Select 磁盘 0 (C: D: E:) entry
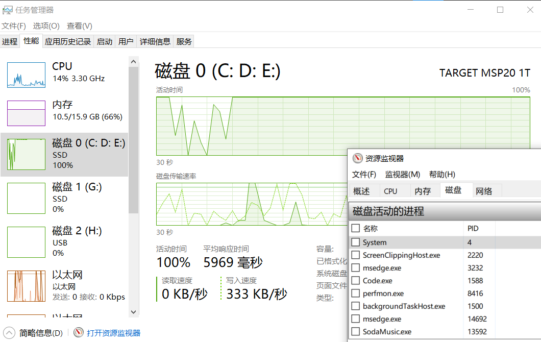 tap(64, 154)
